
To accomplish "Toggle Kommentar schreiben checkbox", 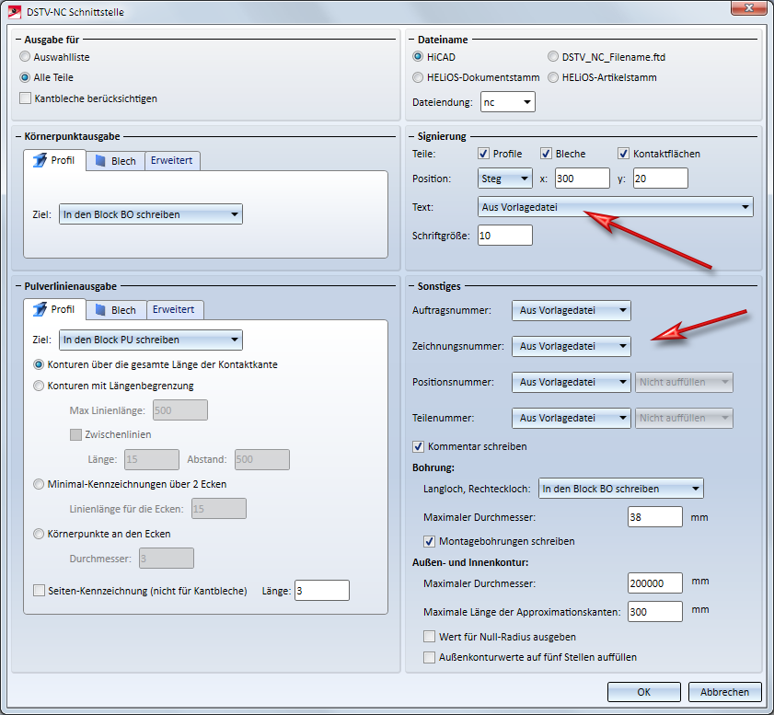I will 418,446.
